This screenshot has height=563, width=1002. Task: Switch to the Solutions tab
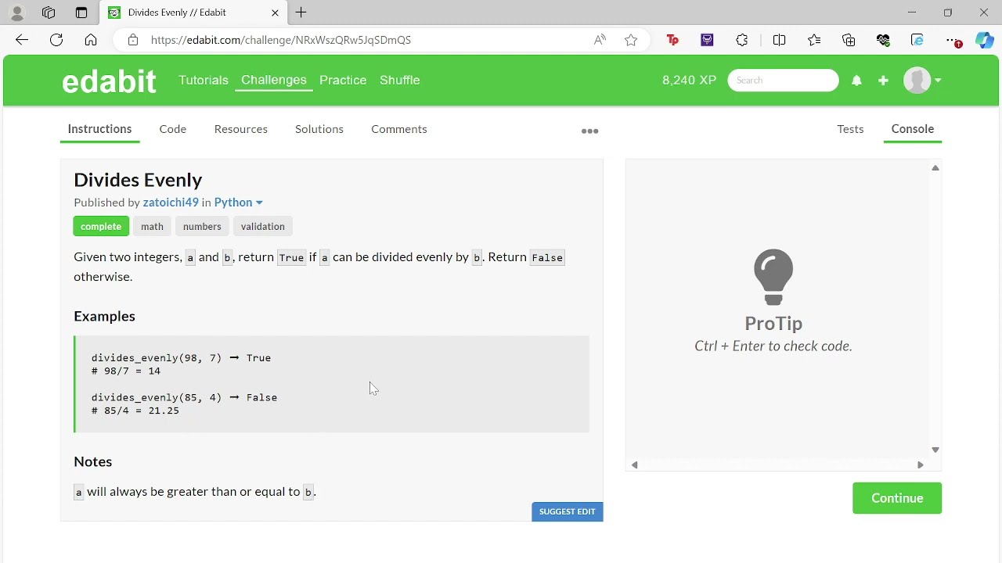tap(319, 129)
